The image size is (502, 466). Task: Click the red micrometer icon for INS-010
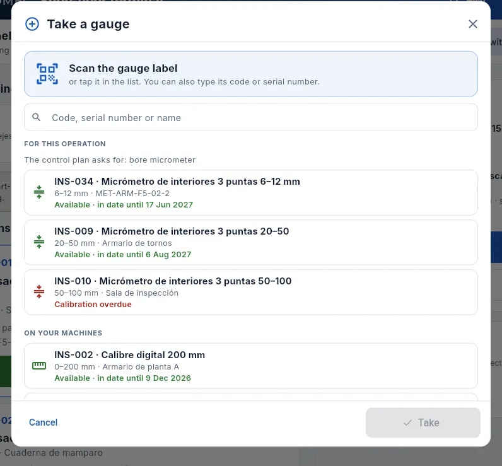[x=39, y=292]
